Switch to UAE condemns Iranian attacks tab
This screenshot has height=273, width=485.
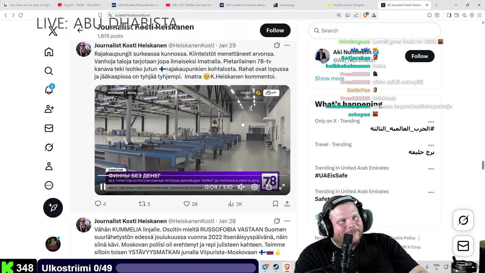(x=243, y=5)
